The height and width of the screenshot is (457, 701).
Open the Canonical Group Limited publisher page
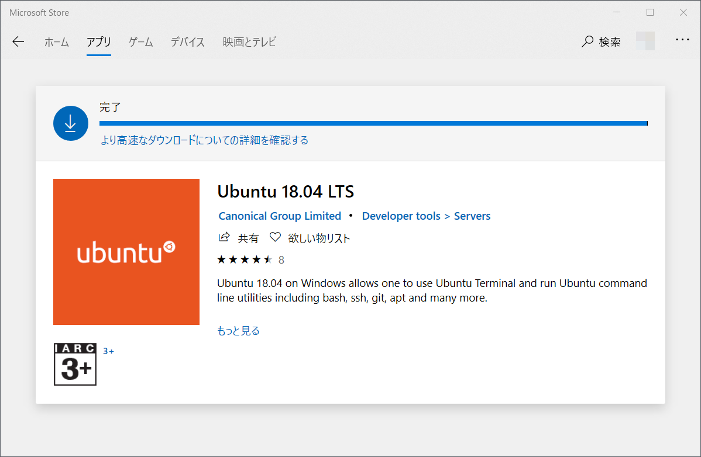coord(280,216)
